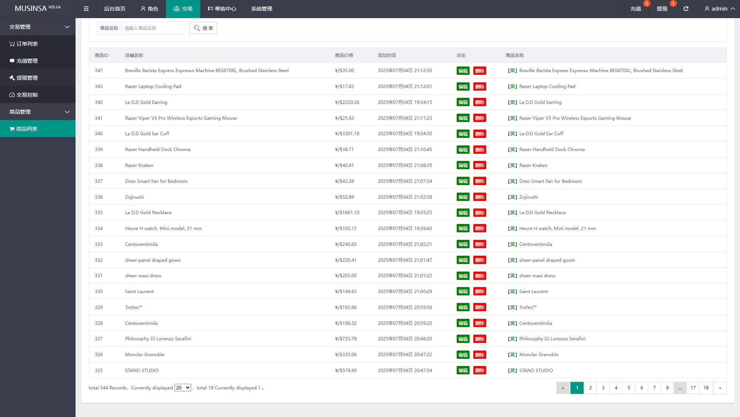This screenshot has width=740, height=417.
Task: Open 交易控制 in the sidebar
Action: click(x=24, y=95)
